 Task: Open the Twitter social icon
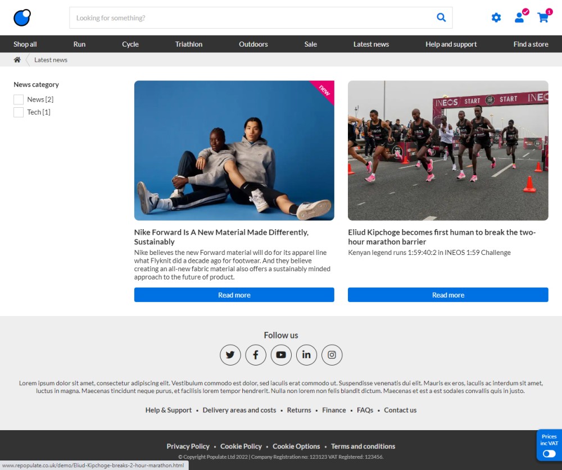(230, 355)
